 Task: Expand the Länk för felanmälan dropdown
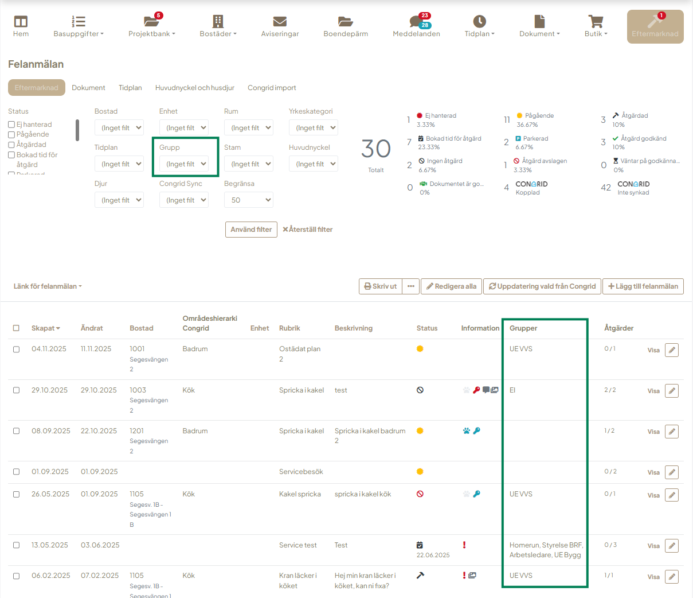48,286
